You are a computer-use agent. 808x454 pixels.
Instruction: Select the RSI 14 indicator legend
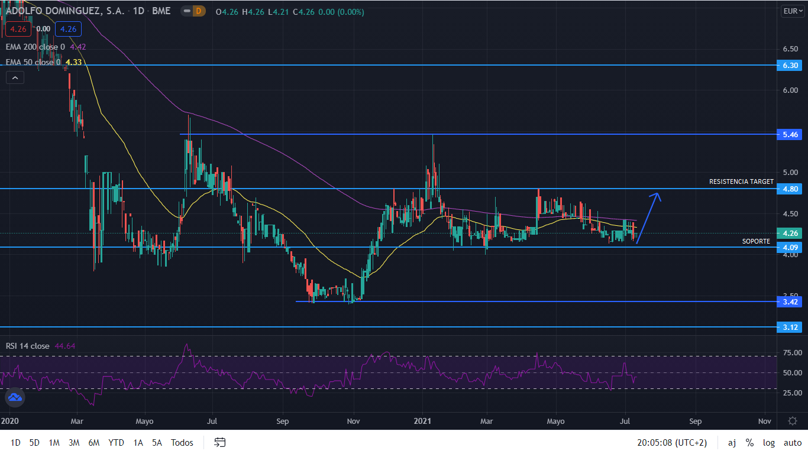tap(28, 346)
